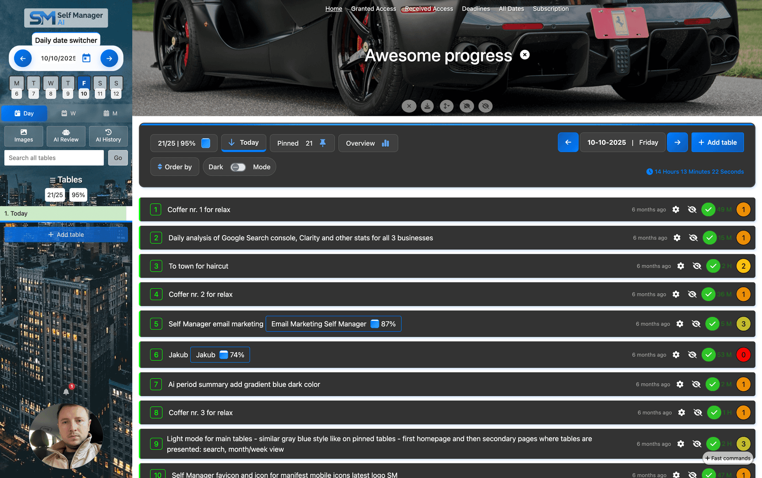
Task: Go to next date with toolbar right arrow
Action: pos(677,143)
